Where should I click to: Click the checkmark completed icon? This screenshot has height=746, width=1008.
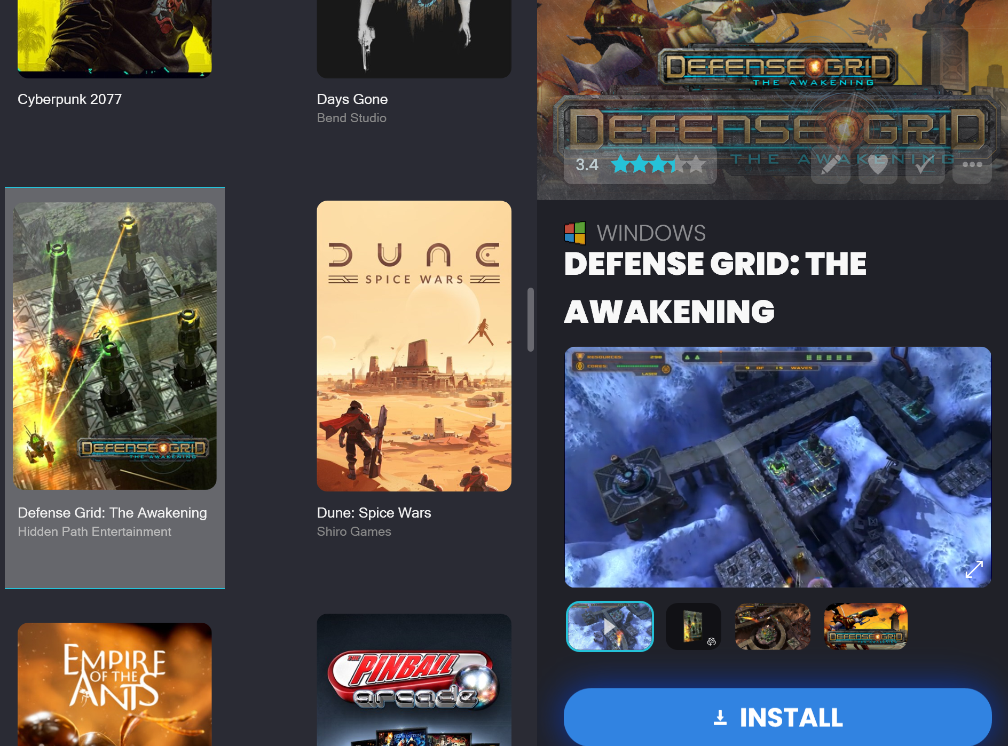click(x=925, y=165)
